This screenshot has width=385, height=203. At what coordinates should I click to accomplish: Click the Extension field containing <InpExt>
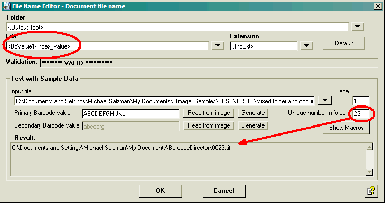tap(264, 46)
